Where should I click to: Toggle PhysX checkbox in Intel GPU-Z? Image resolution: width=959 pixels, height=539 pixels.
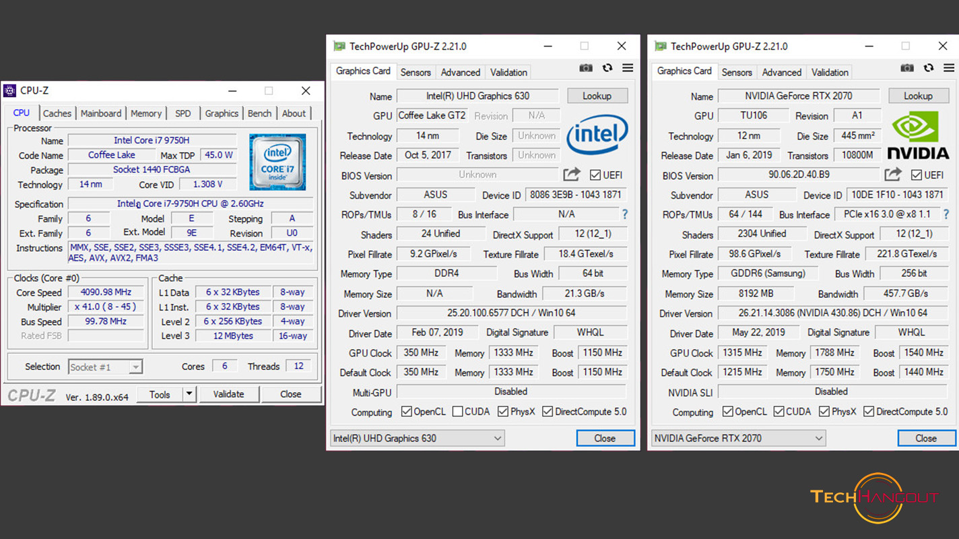tap(503, 411)
